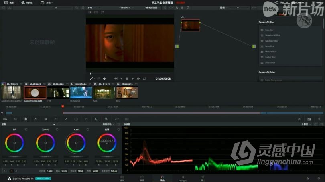The image size is (325, 182).
Task: Open the Blur palette
Action: (96, 119)
